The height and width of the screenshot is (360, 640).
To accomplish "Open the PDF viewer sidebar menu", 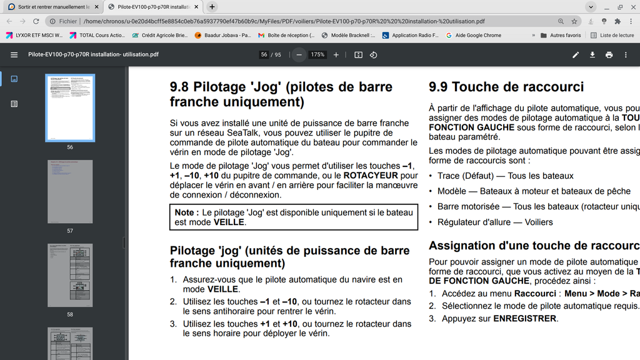I will coord(14,55).
